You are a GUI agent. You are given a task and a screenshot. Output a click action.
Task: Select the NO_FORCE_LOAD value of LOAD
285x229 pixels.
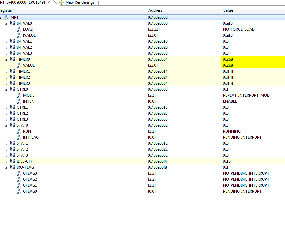click(239, 29)
